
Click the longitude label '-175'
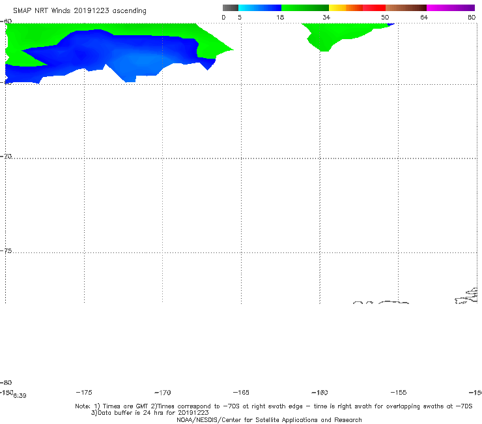click(84, 392)
